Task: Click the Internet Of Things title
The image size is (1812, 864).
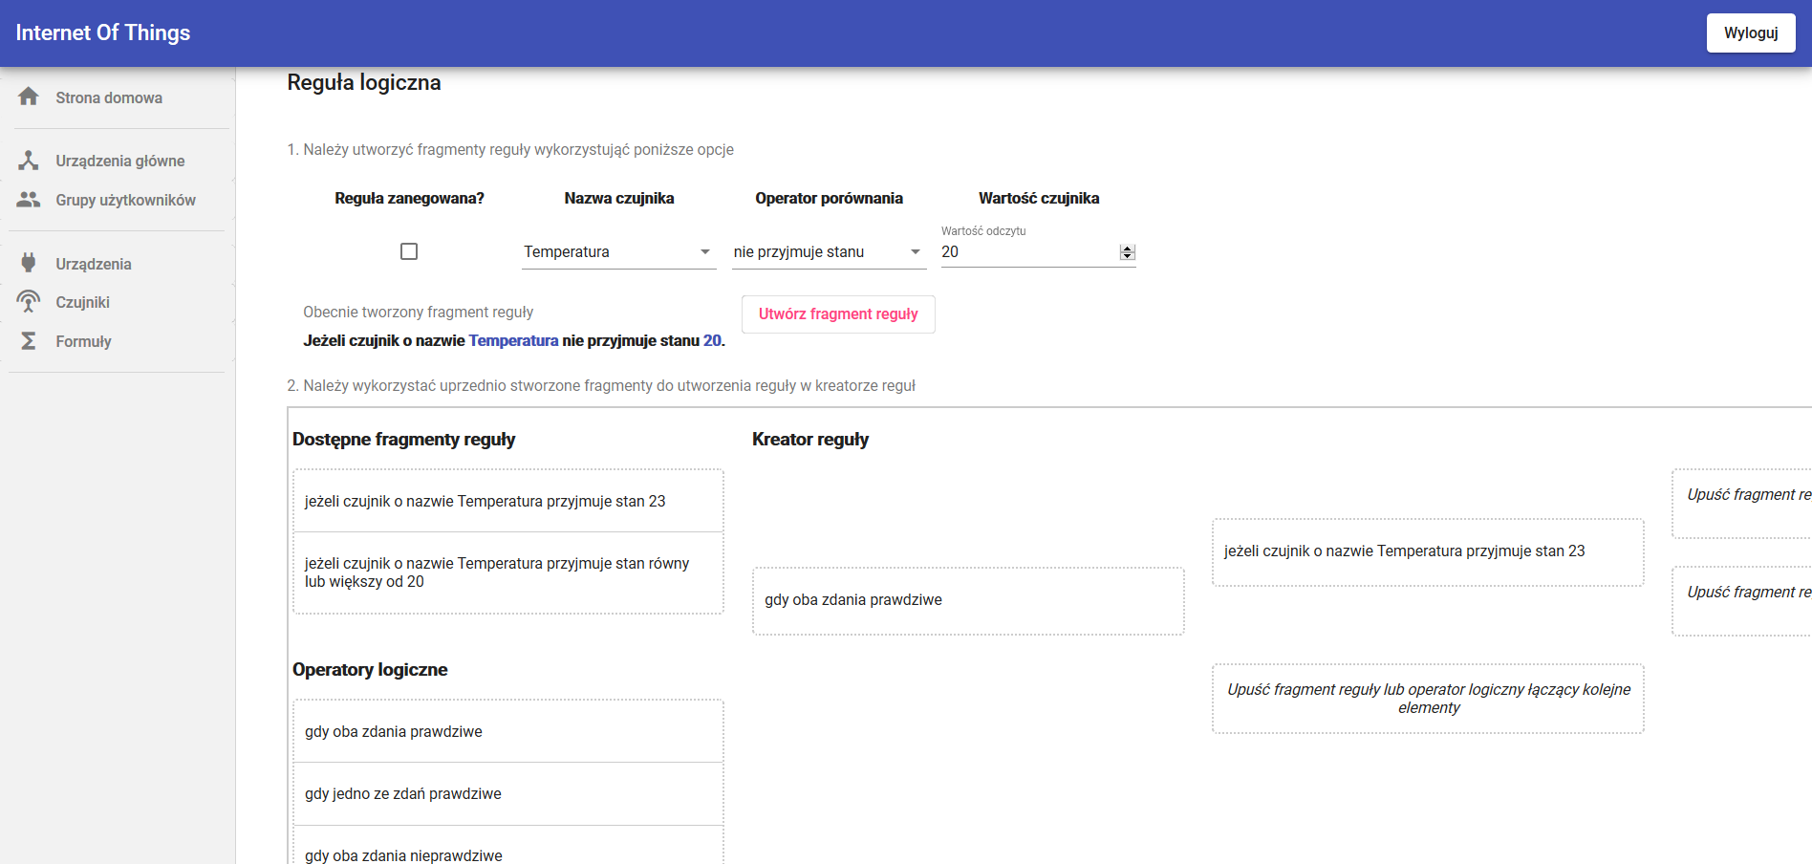Action: (103, 32)
